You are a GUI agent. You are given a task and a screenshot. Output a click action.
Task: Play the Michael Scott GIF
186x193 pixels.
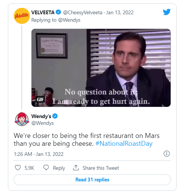click(x=101, y=68)
